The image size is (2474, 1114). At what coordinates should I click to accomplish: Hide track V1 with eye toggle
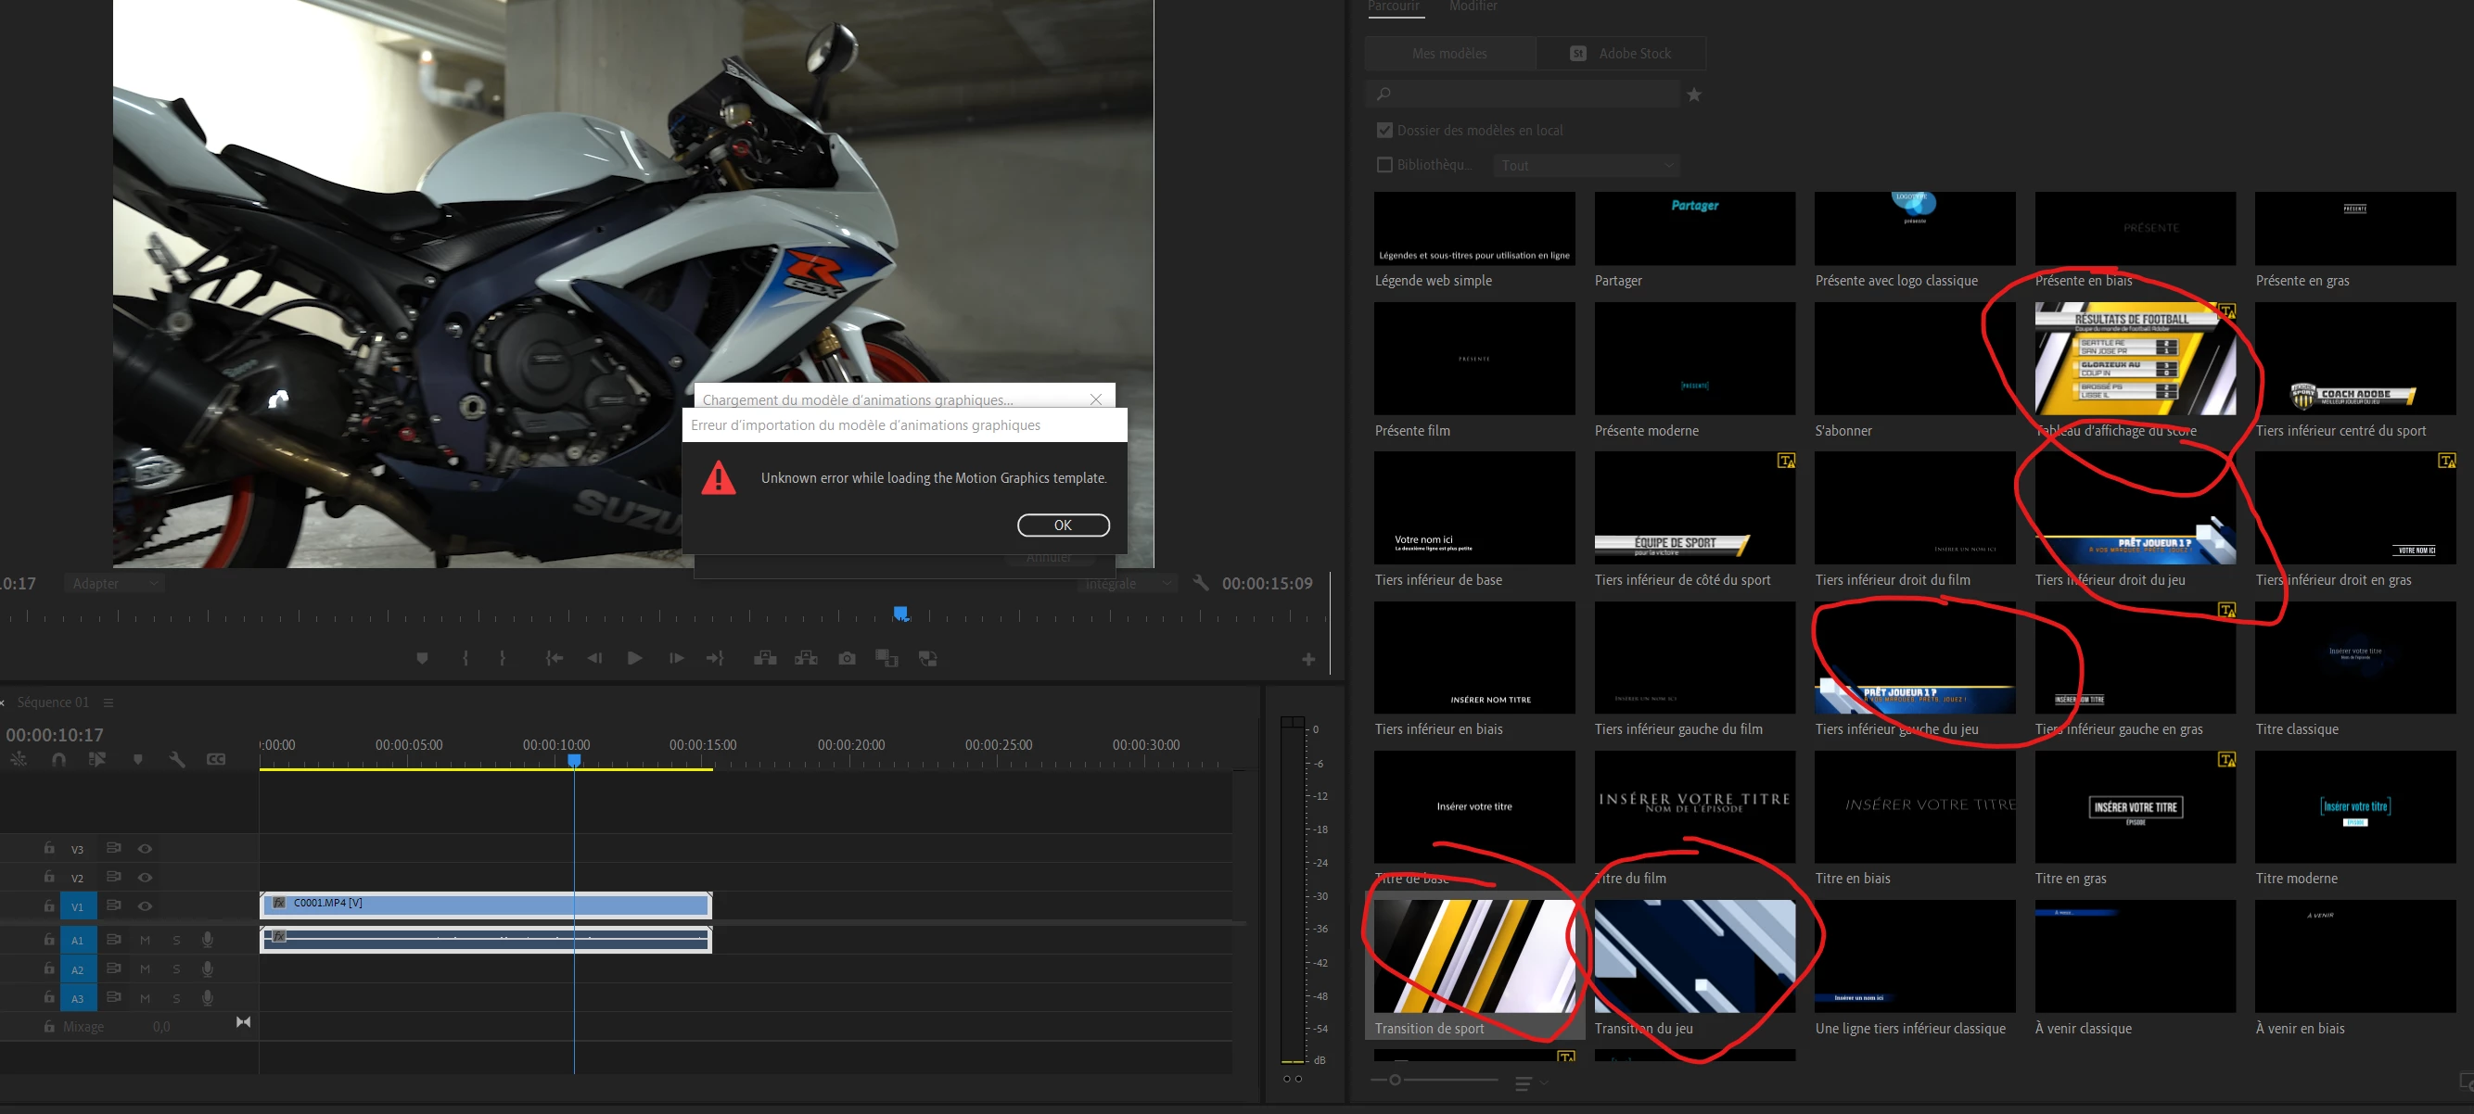tap(145, 905)
